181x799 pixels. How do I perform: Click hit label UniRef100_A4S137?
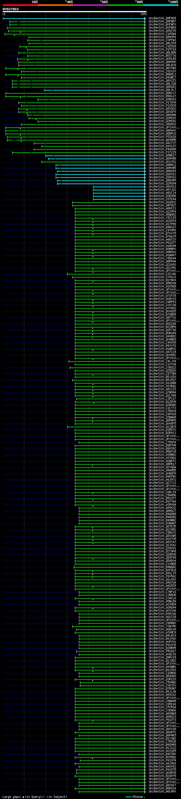coord(162,146)
